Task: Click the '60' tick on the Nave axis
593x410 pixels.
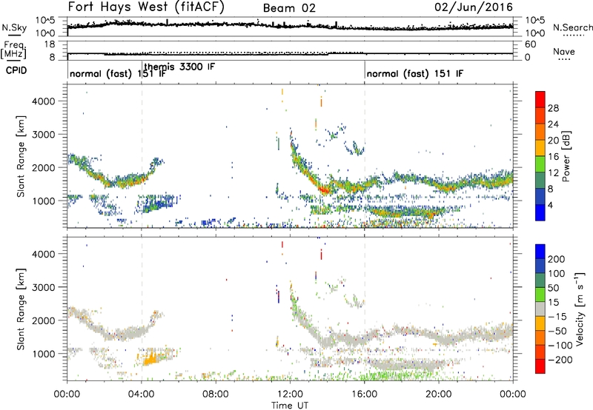Action: pos(531,44)
